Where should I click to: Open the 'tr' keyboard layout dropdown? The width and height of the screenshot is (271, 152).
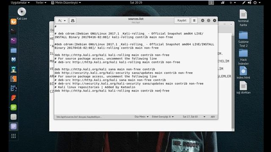232,3
